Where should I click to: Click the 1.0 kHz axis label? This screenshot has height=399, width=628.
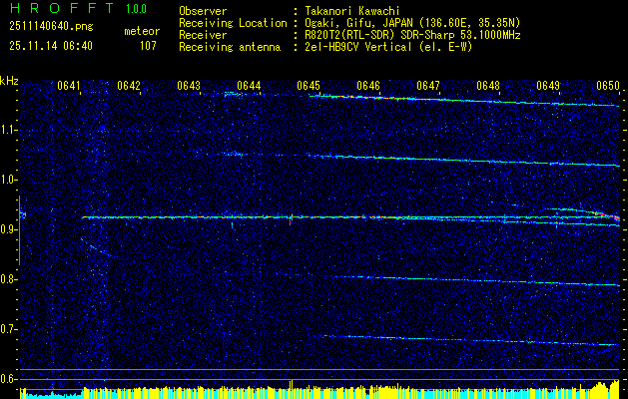point(8,181)
